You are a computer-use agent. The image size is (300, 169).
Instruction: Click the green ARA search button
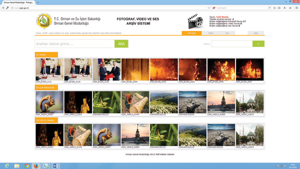click(121, 44)
